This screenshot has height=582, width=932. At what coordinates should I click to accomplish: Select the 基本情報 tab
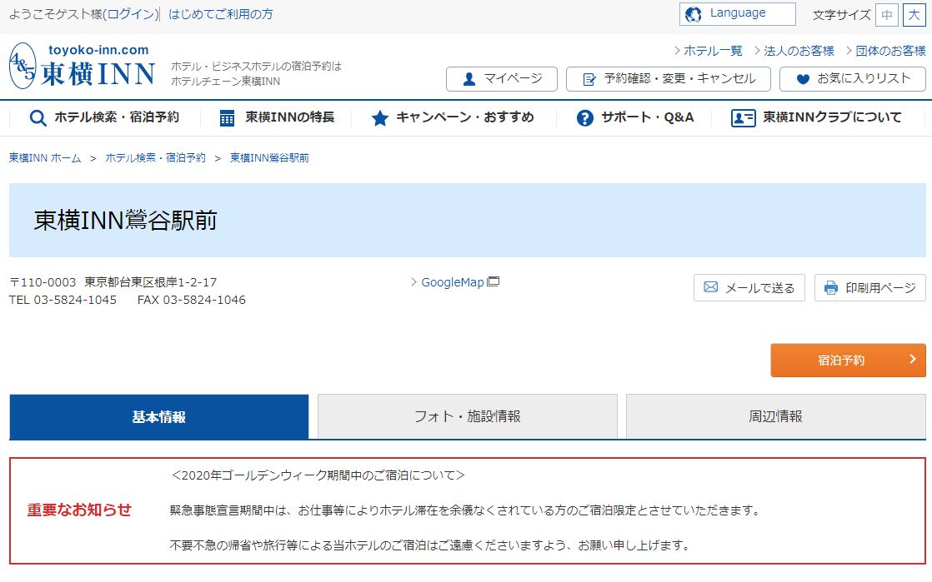158,417
